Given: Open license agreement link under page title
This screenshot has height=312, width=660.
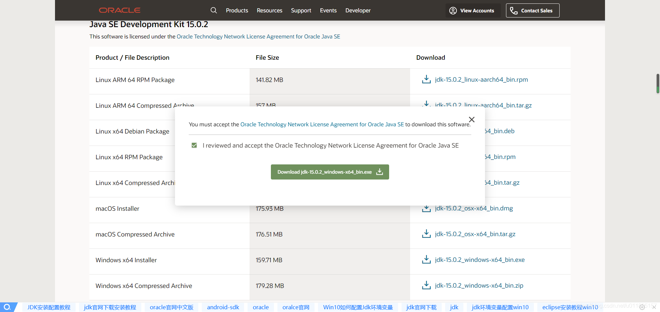Looking at the screenshot, I should [258, 36].
